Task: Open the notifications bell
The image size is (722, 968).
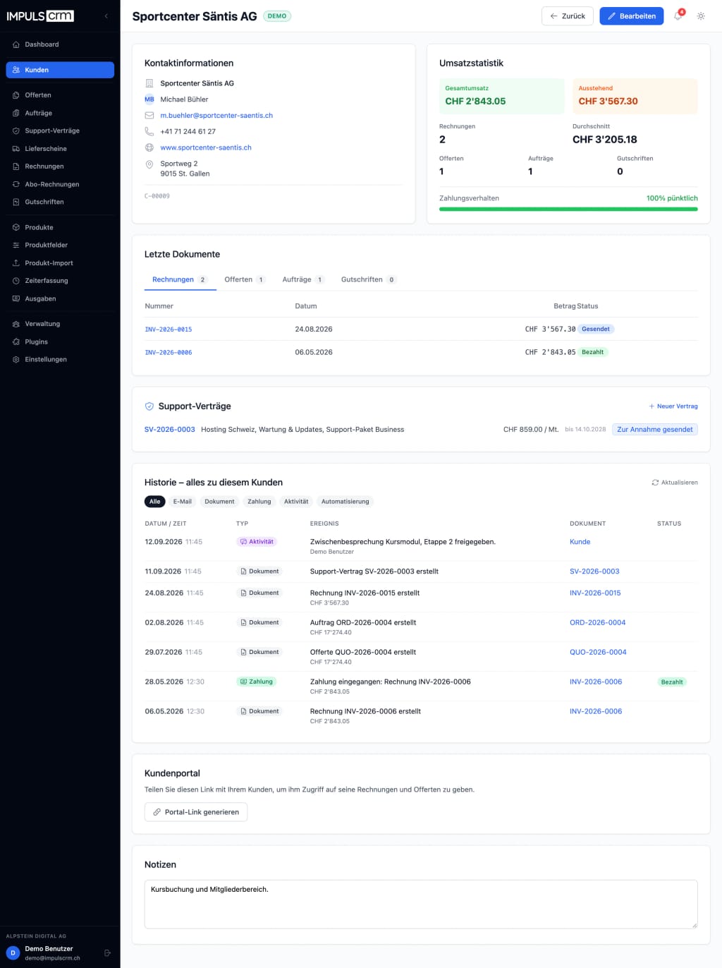Action: pyautogui.click(x=678, y=16)
